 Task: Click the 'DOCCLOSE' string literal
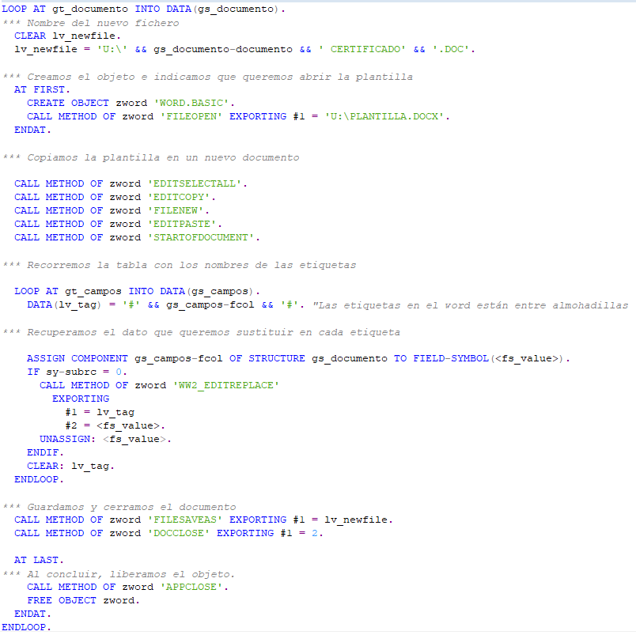click(179, 533)
